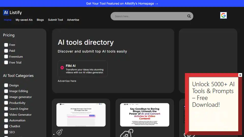The width and height of the screenshot is (244, 137).
Task: Open the AI Image Generator thumbnail
Action: pyautogui.click(x=81, y=115)
